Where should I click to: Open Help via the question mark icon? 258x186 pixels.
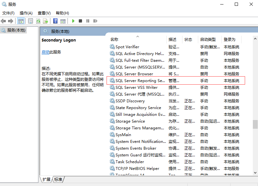coord(56,21)
